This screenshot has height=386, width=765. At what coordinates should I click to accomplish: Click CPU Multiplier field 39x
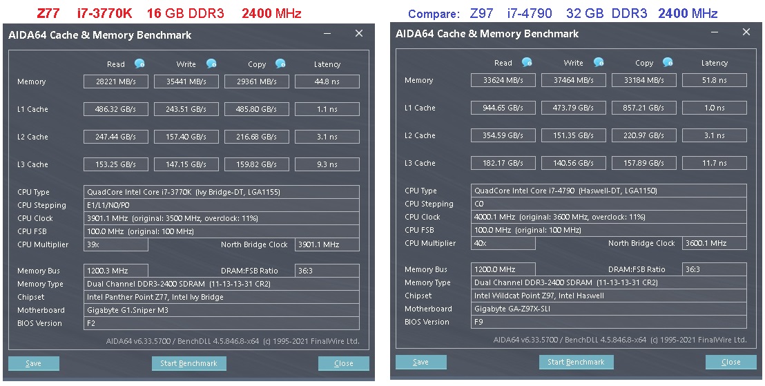pyautogui.click(x=116, y=244)
